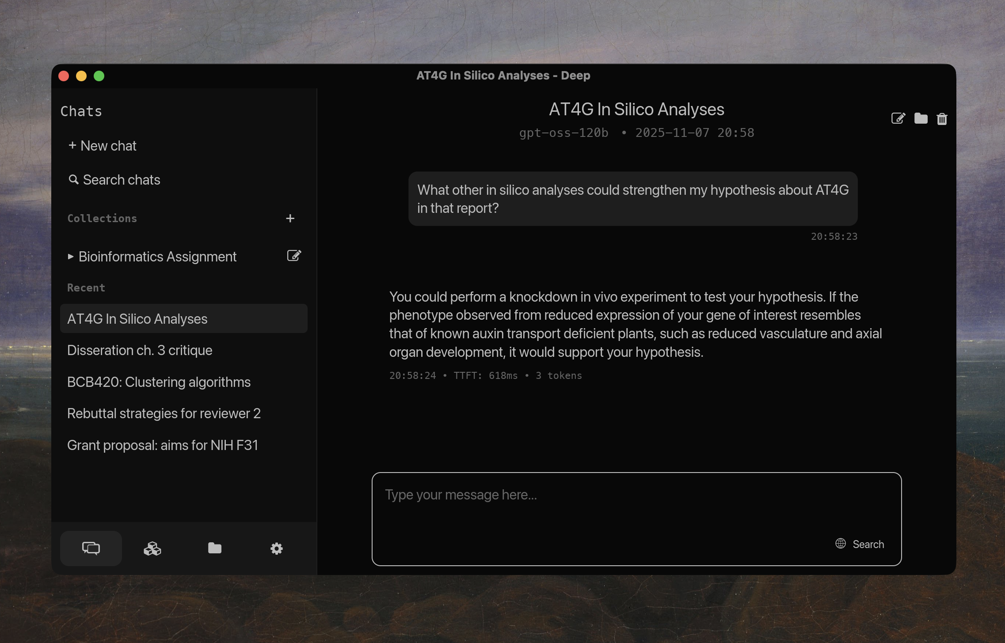Select Rebuttal strategies for reviewer 2
Screen dimensions: 1005x643
click(x=164, y=413)
